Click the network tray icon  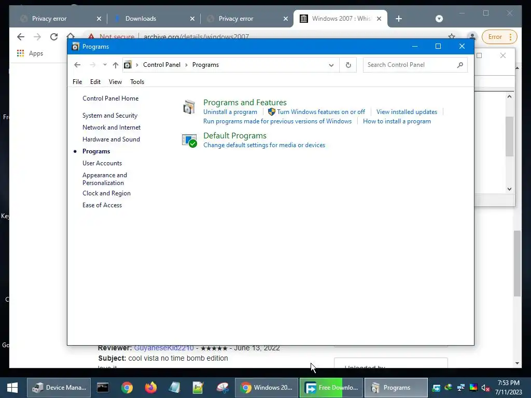pyautogui.click(x=461, y=388)
